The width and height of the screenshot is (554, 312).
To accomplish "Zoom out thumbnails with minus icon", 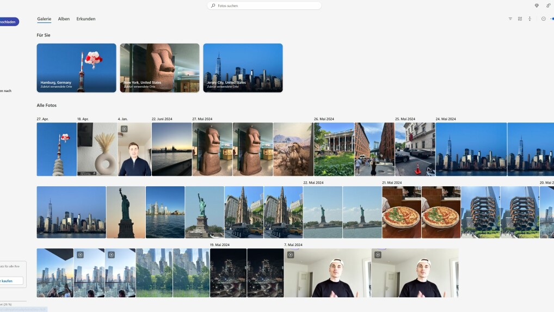I will pyautogui.click(x=544, y=19).
